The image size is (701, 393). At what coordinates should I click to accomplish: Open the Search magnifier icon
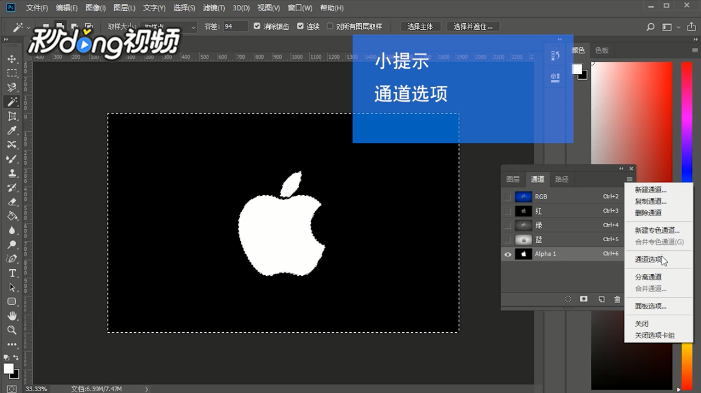click(x=651, y=27)
